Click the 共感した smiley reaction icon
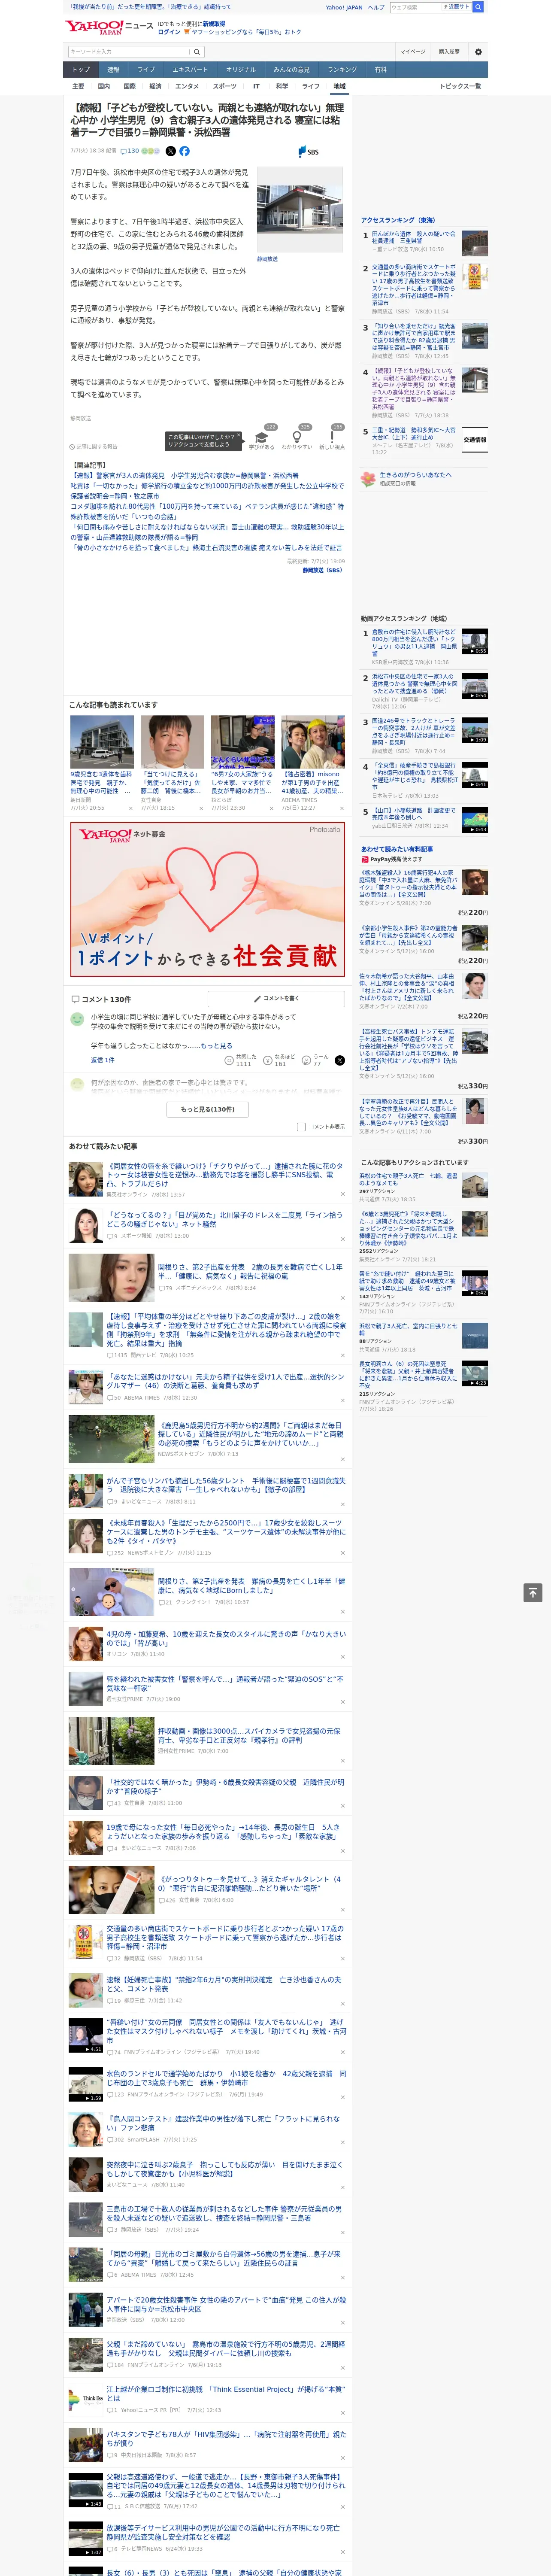The height and width of the screenshot is (2576, 551). click(x=229, y=1060)
